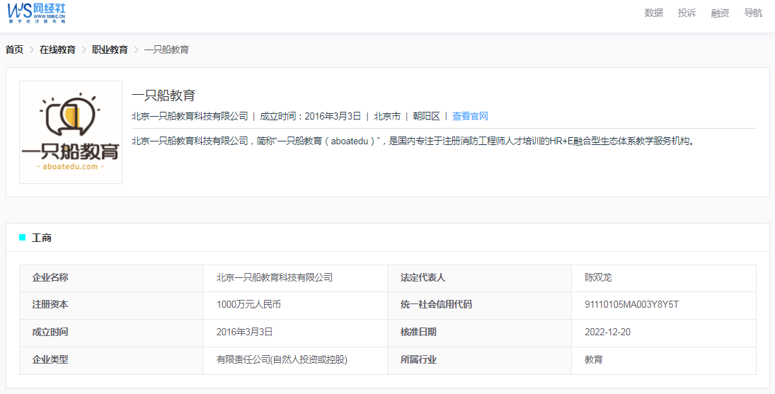
Task: View the 一只船教育 company logo image
Action: [x=71, y=132]
